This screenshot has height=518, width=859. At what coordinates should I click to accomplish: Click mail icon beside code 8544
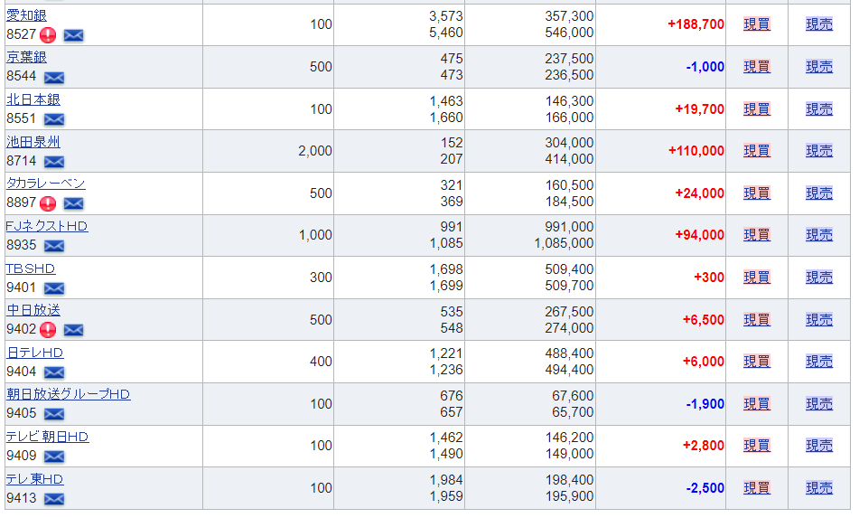[54, 78]
